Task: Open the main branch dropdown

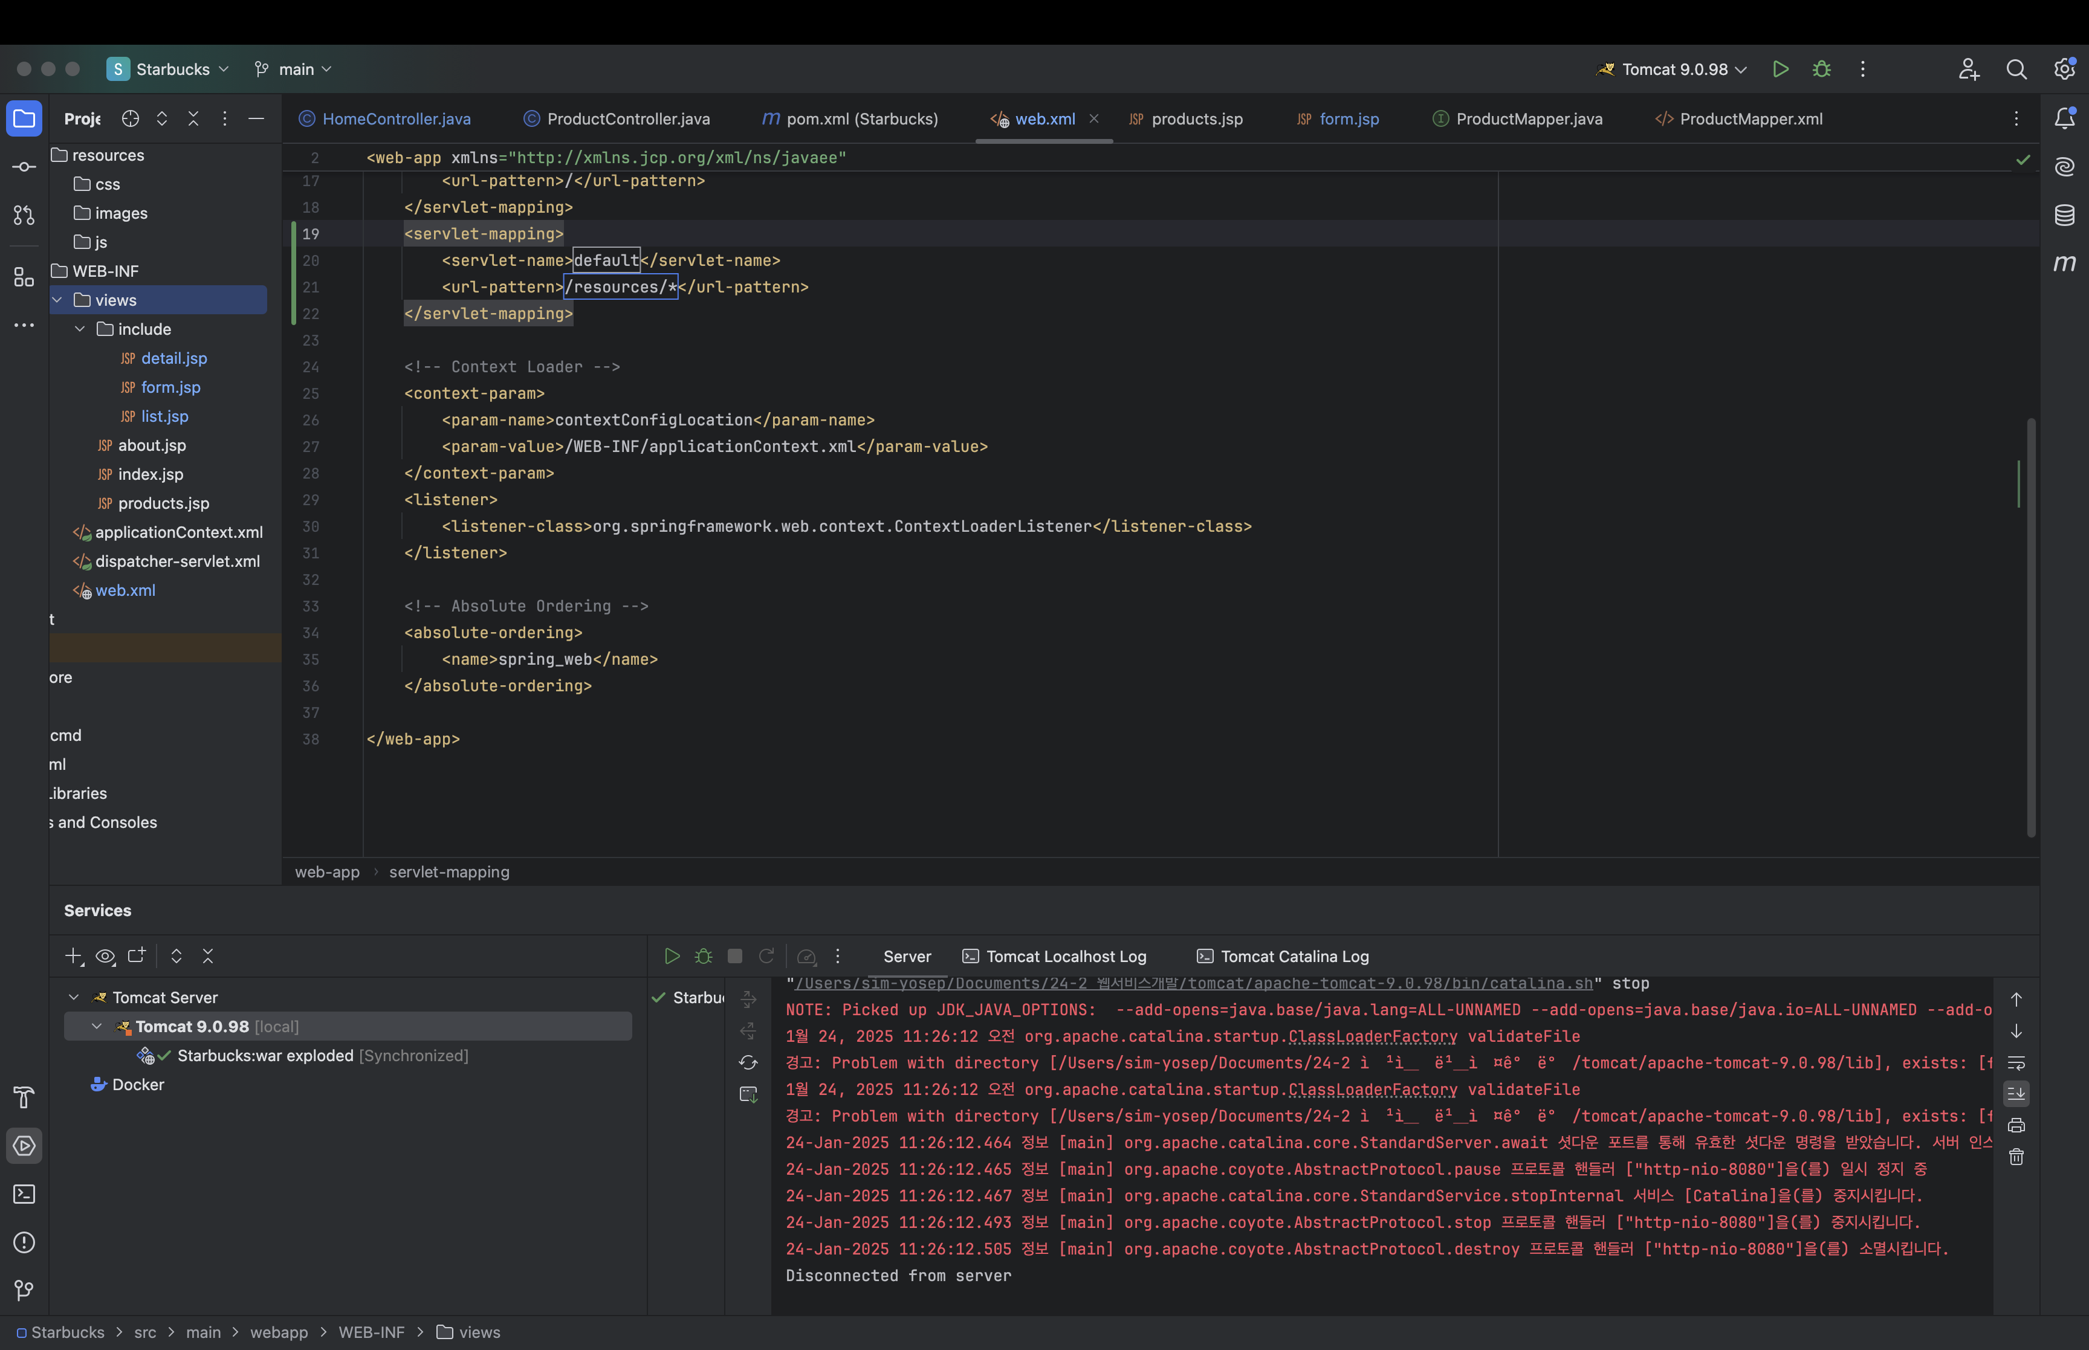Action: coord(293,69)
